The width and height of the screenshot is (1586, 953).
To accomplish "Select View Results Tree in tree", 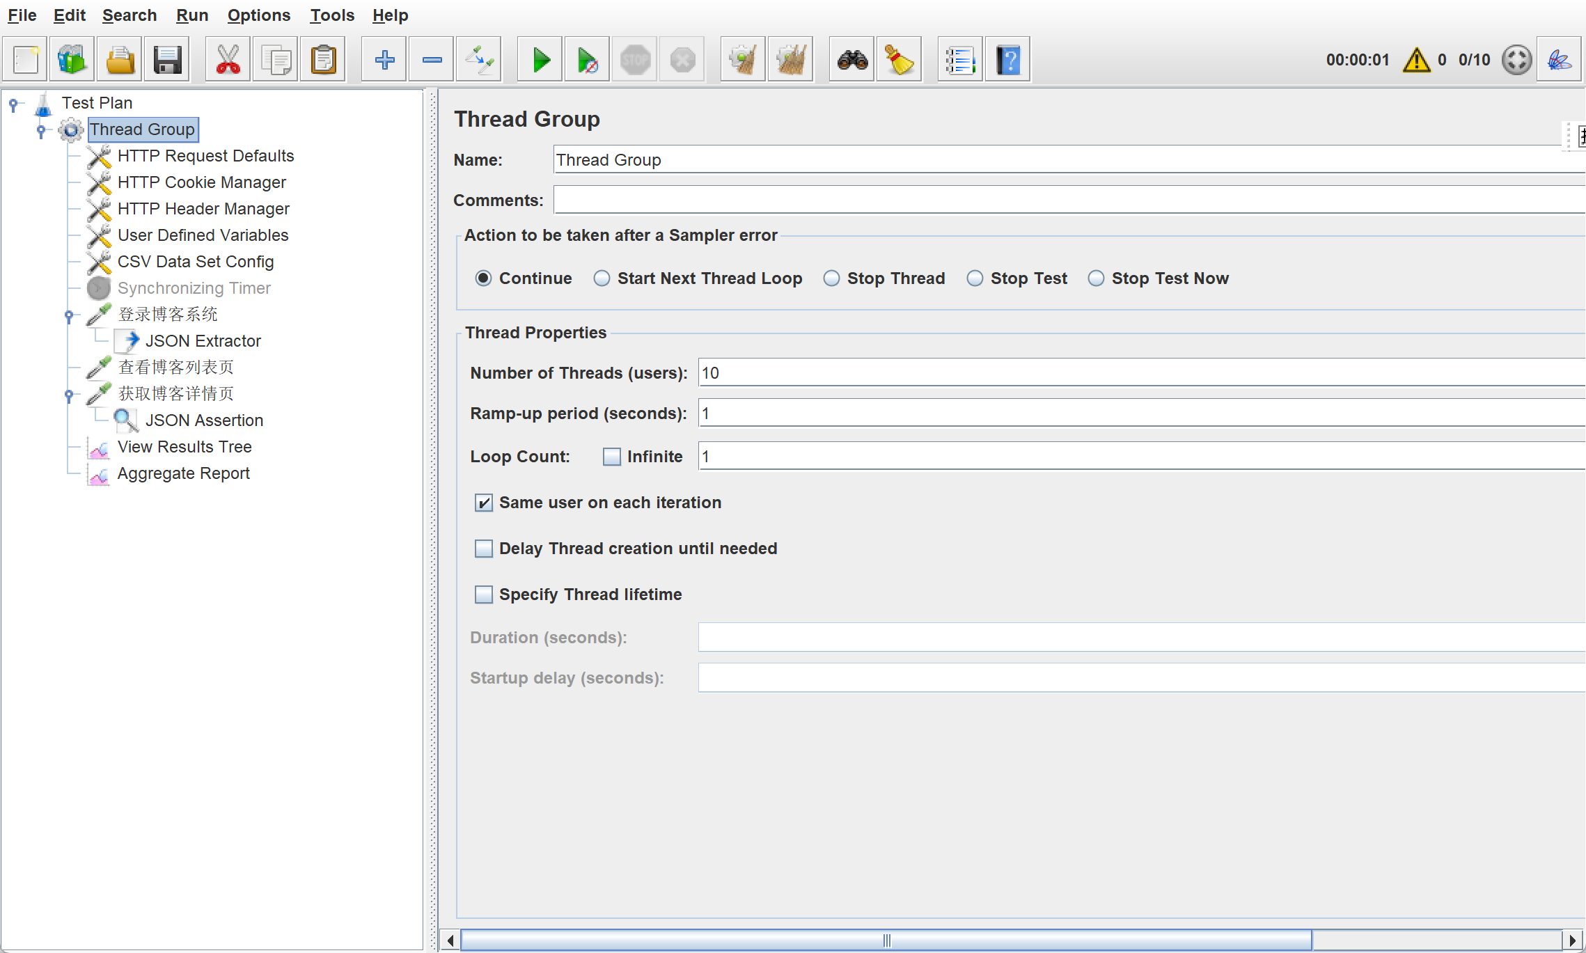I will point(184,447).
